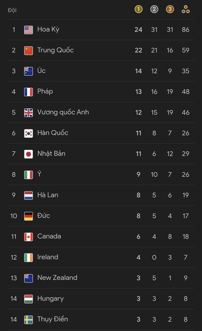The image size is (202, 331).
Task: Click the bronze medal column header icon
Action: [x=170, y=9]
